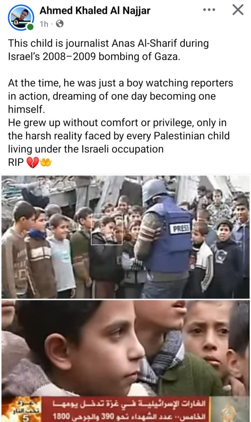The height and width of the screenshot is (422, 251).
Task: Open the top photo with the press reporter
Action: pyautogui.click(x=125, y=237)
